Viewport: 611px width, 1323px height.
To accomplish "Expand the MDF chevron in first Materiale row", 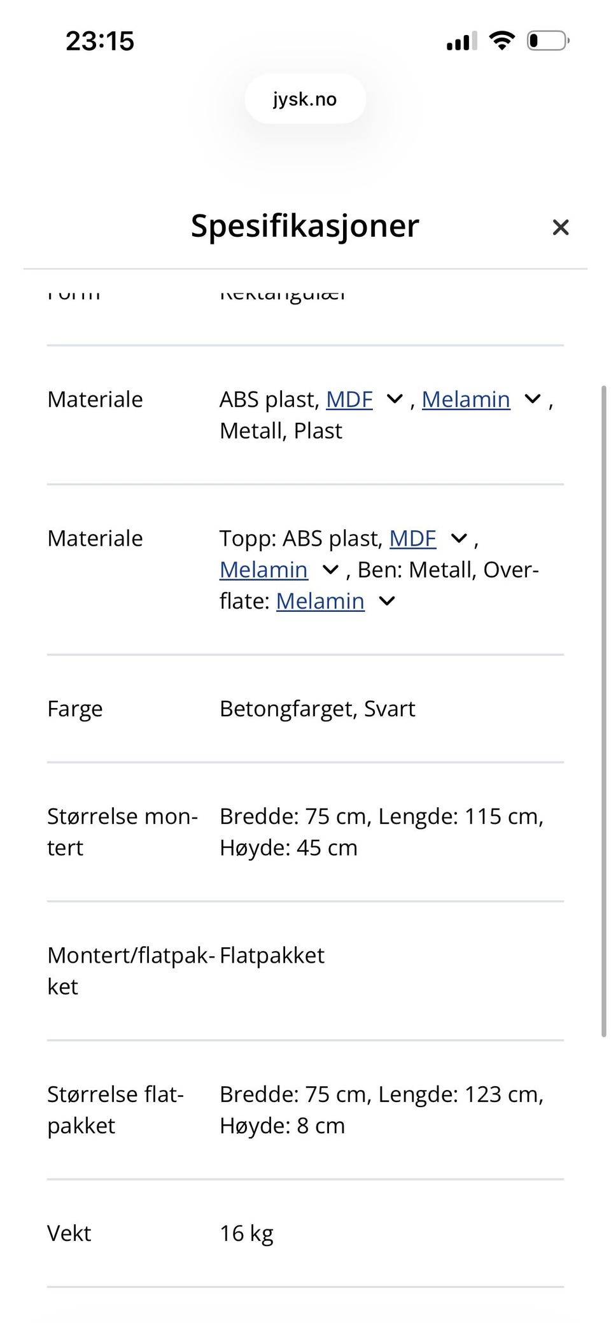I will [395, 399].
